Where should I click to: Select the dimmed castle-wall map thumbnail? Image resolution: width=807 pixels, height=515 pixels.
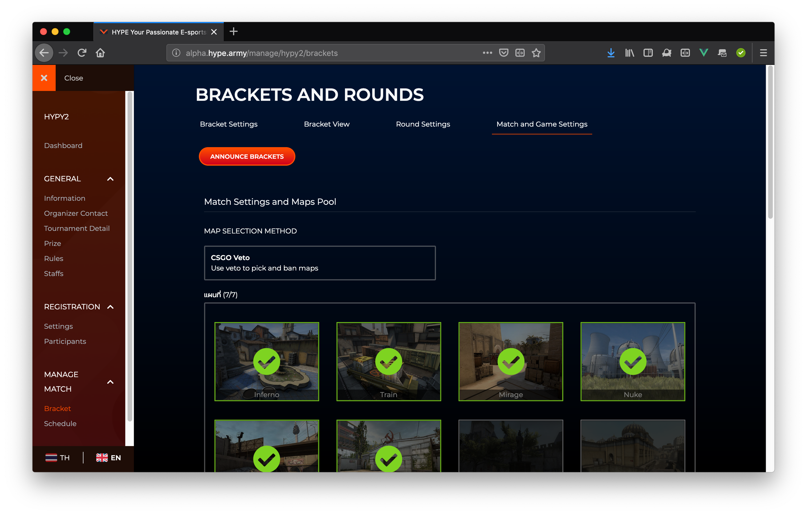[511, 446]
